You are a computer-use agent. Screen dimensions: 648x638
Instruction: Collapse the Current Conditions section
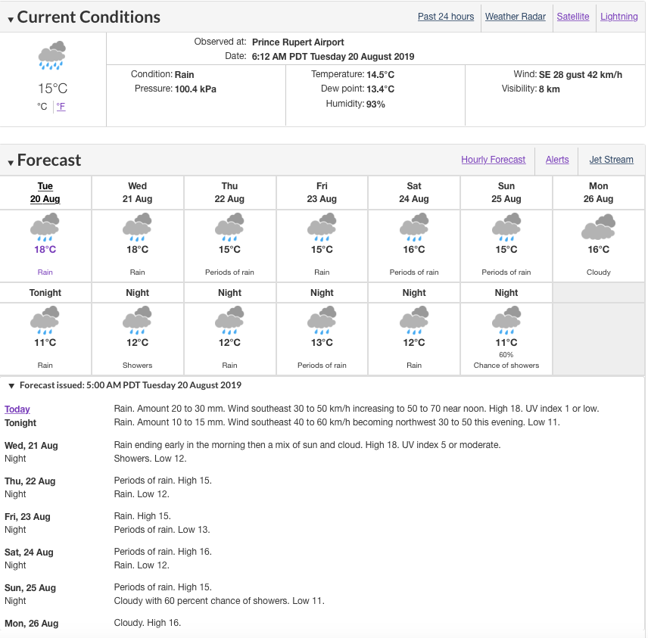point(10,17)
